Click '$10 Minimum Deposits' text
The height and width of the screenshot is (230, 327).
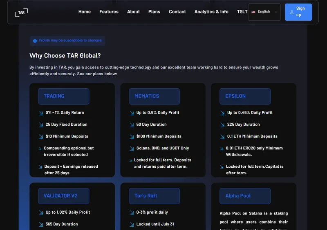point(67,136)
